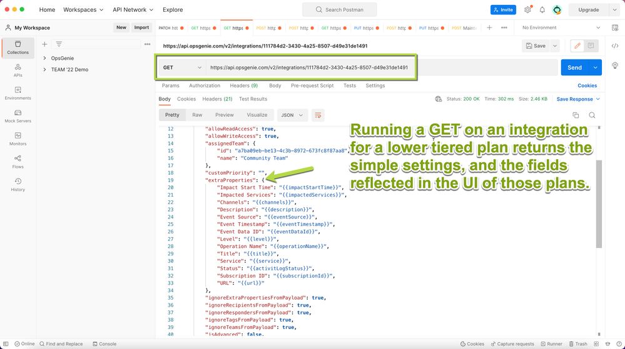
Task: Open the Mock Servers sidebar panel
Action: (18, 116)
